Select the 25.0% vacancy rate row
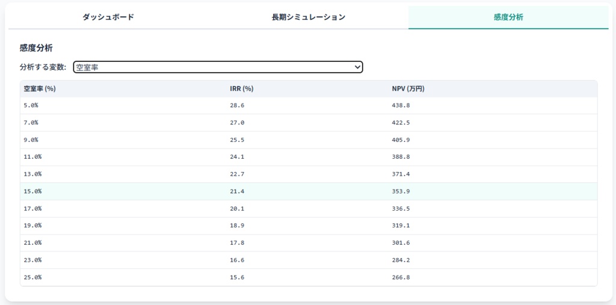616x305 pixels. [32, 277]
